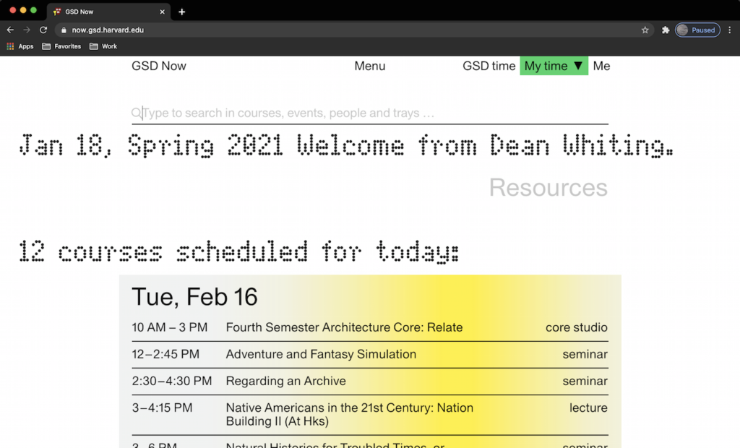Click the "10 AM – 3 PM" time
The width and height of the screenshot is (740, 448).
(169, 327)
